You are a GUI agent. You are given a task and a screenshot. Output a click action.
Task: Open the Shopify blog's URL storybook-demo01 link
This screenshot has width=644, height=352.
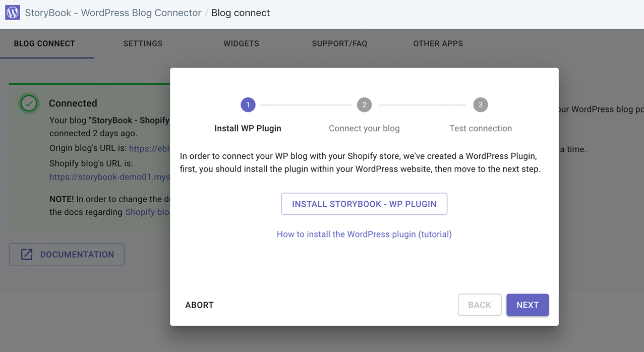109,177
